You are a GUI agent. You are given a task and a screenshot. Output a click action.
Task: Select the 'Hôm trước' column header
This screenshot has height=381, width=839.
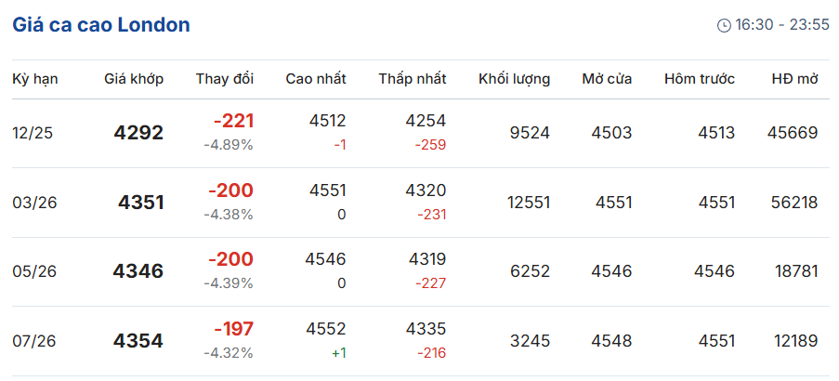point(699,79)
